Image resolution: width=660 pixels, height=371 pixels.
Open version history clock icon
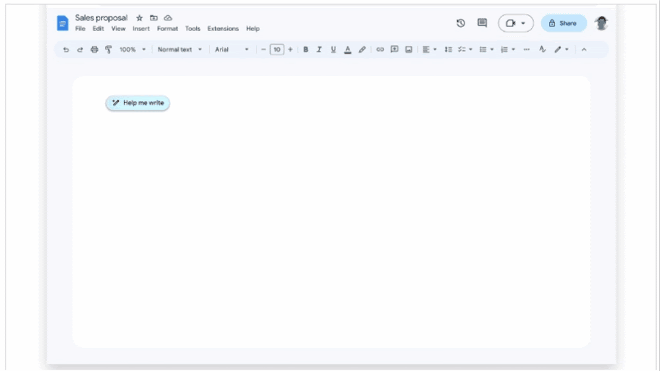tap(461, 23)
